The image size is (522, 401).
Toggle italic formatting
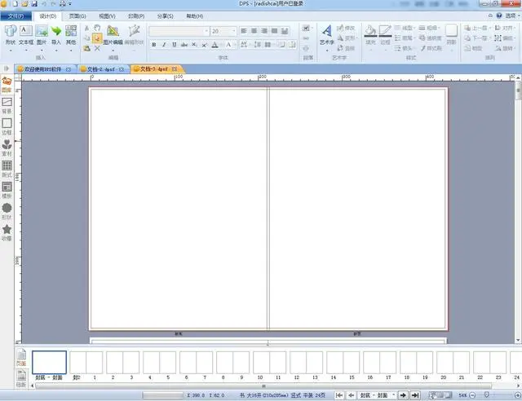[x=164, y=45]
